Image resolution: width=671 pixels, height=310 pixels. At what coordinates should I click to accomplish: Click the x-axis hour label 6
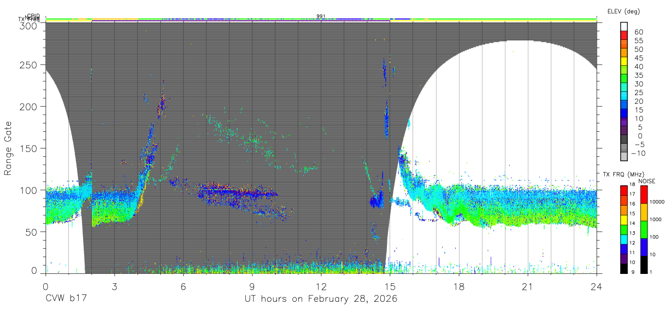[x=183, y=286]
